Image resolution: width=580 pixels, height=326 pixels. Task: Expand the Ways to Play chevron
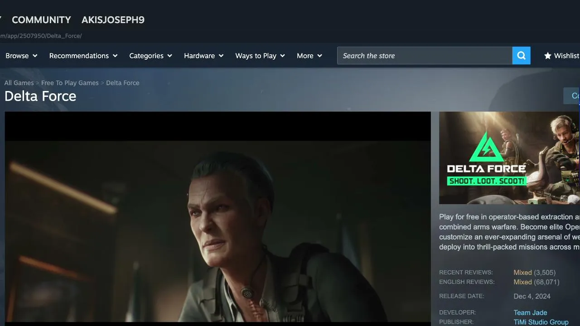click(283, 56)
